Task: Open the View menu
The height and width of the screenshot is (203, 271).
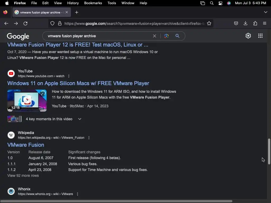Action: 58,3
